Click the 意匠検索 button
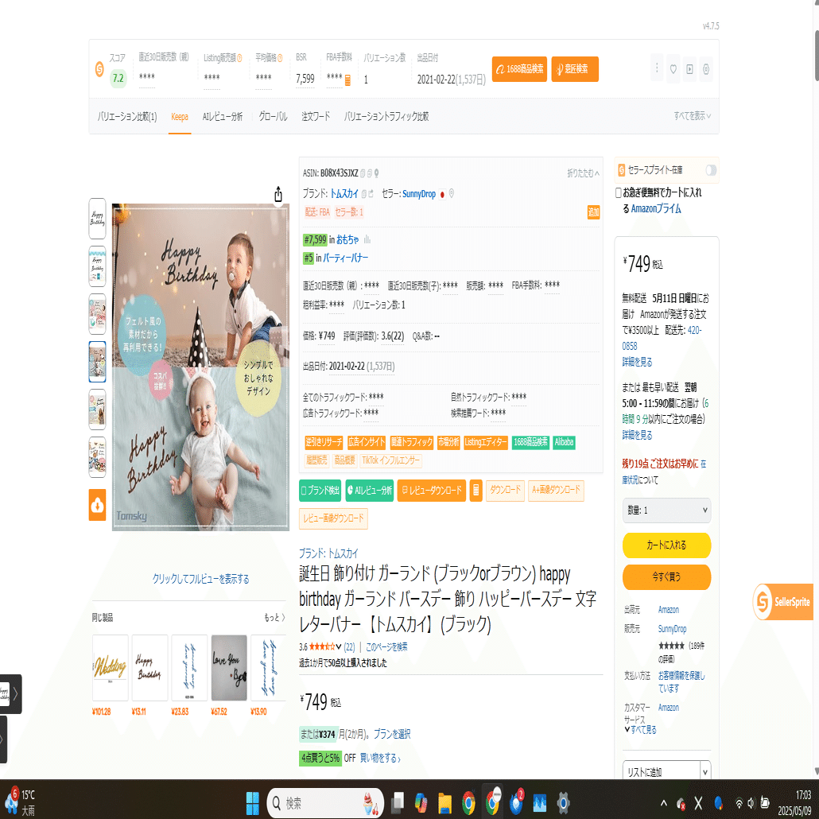819x819 pixels. 575,69
